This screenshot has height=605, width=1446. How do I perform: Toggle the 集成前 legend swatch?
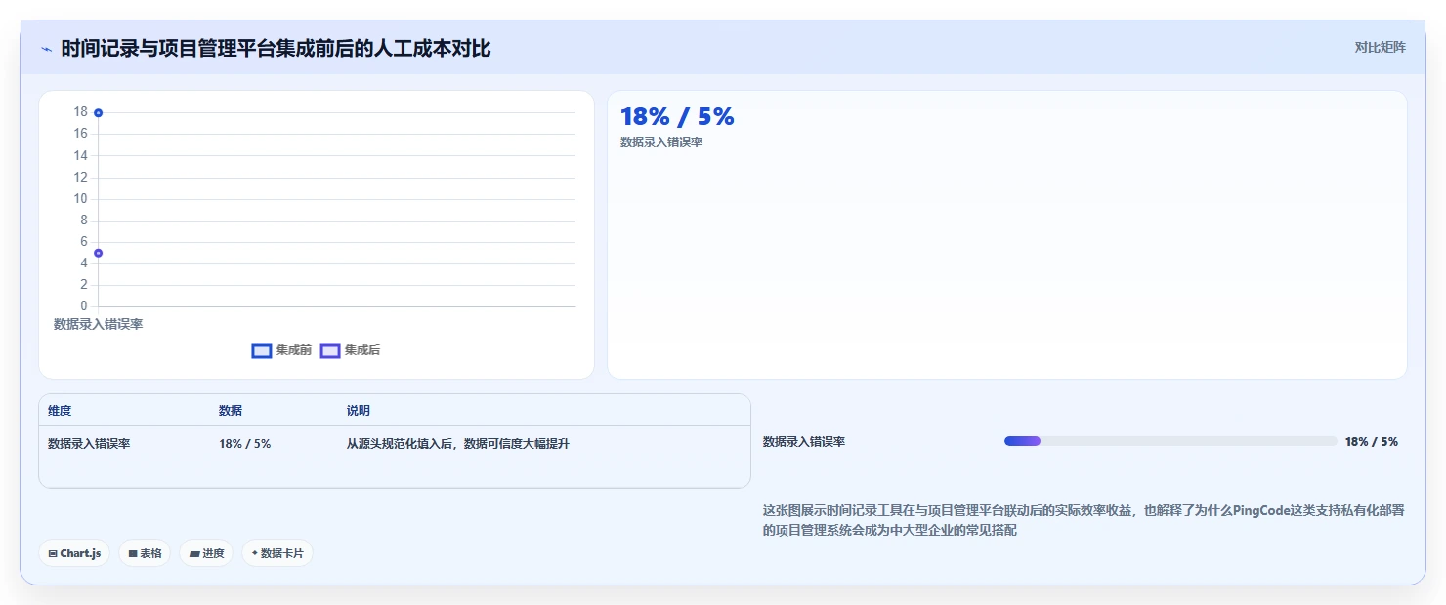click(x=261, y=351)
